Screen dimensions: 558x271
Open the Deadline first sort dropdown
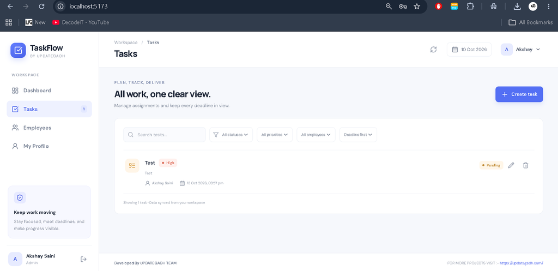pos(358,135)
